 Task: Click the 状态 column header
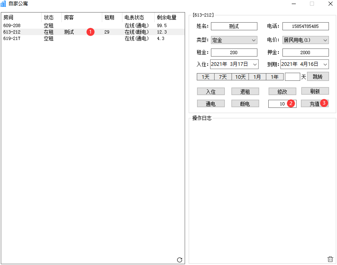tap(51, 17)
